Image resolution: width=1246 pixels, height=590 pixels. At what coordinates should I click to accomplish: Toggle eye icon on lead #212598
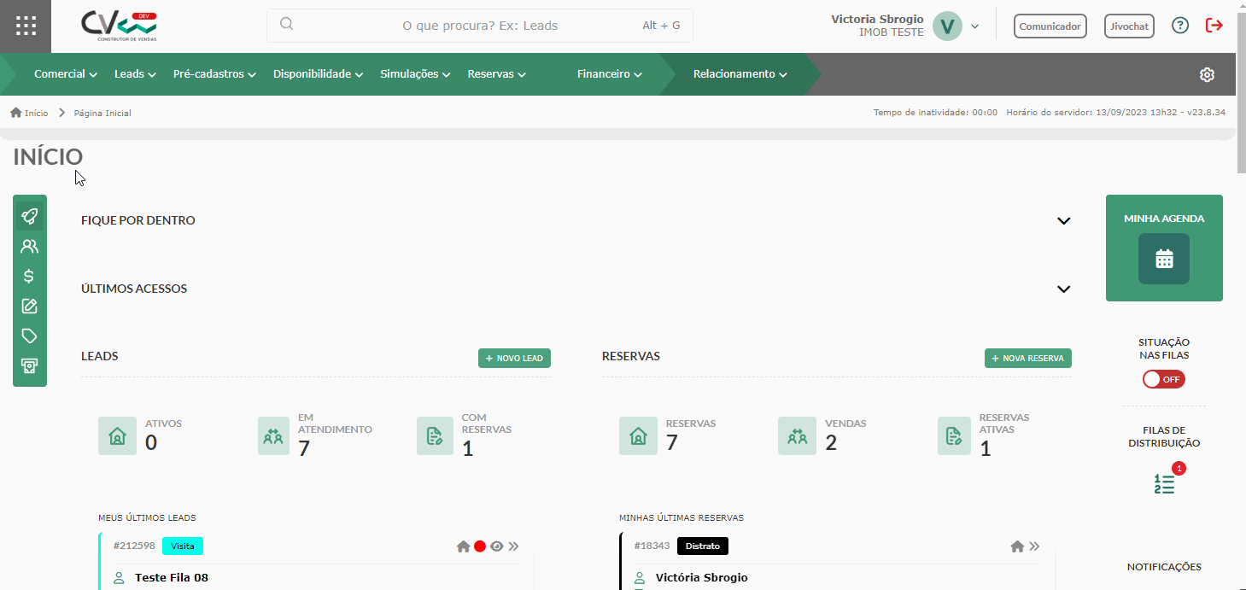pyautogui.click(x=496, y=546)
